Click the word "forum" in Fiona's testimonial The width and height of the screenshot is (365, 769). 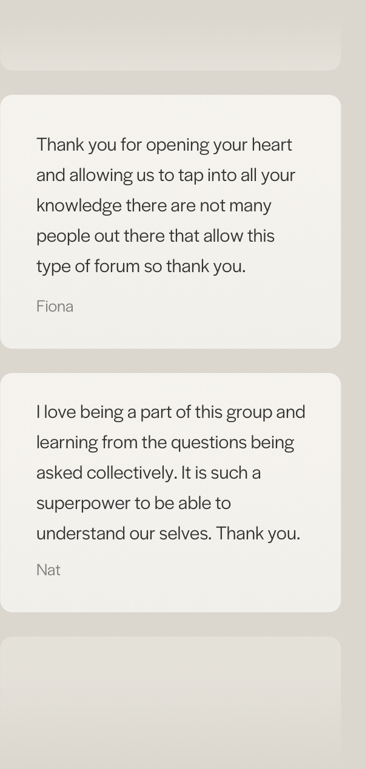coord(117,267)
